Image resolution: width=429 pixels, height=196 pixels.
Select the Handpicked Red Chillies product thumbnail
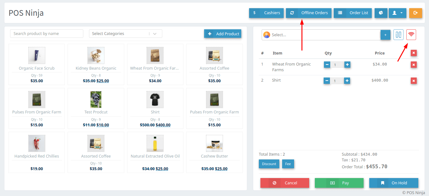[x=36, y=143]
